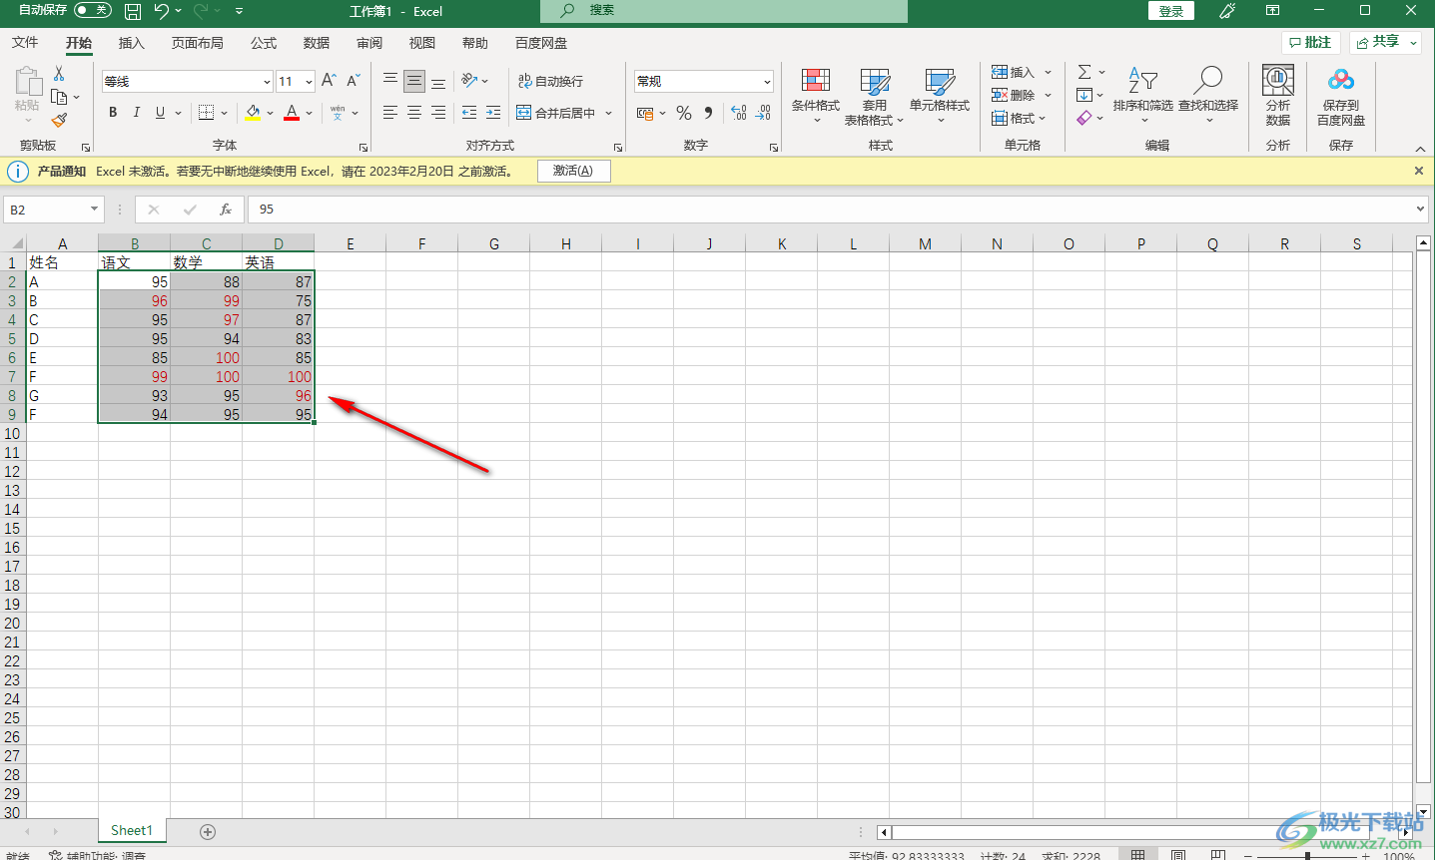The width and height of the screenshot is (1435, 860).
Task: Click the Conditional Formatting icon
Action: pos(815,83)
